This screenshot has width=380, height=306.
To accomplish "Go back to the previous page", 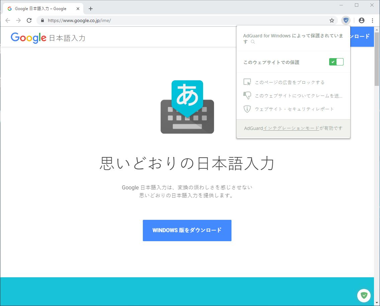I will point(8,20).
